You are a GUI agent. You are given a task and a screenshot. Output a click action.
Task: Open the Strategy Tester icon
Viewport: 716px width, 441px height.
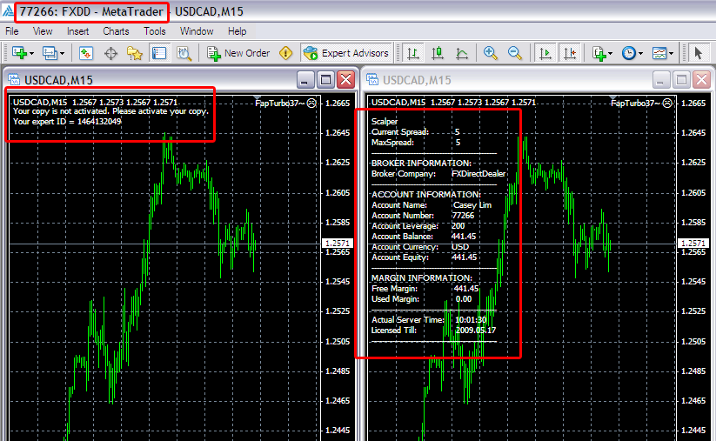[x=184, y=53]
